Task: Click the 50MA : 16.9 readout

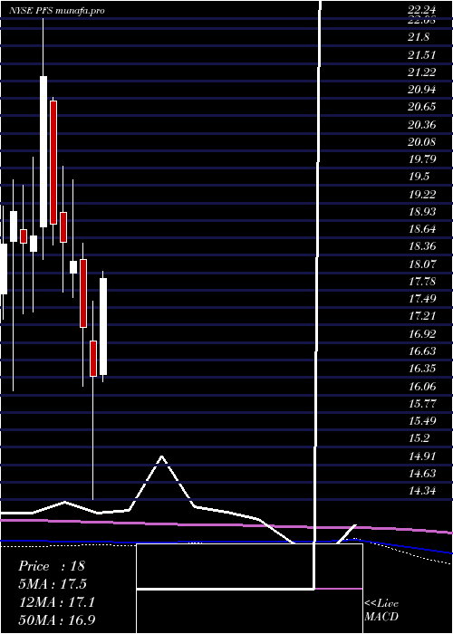Action: point(57,620)
